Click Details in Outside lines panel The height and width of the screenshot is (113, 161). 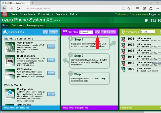point(54,32)
